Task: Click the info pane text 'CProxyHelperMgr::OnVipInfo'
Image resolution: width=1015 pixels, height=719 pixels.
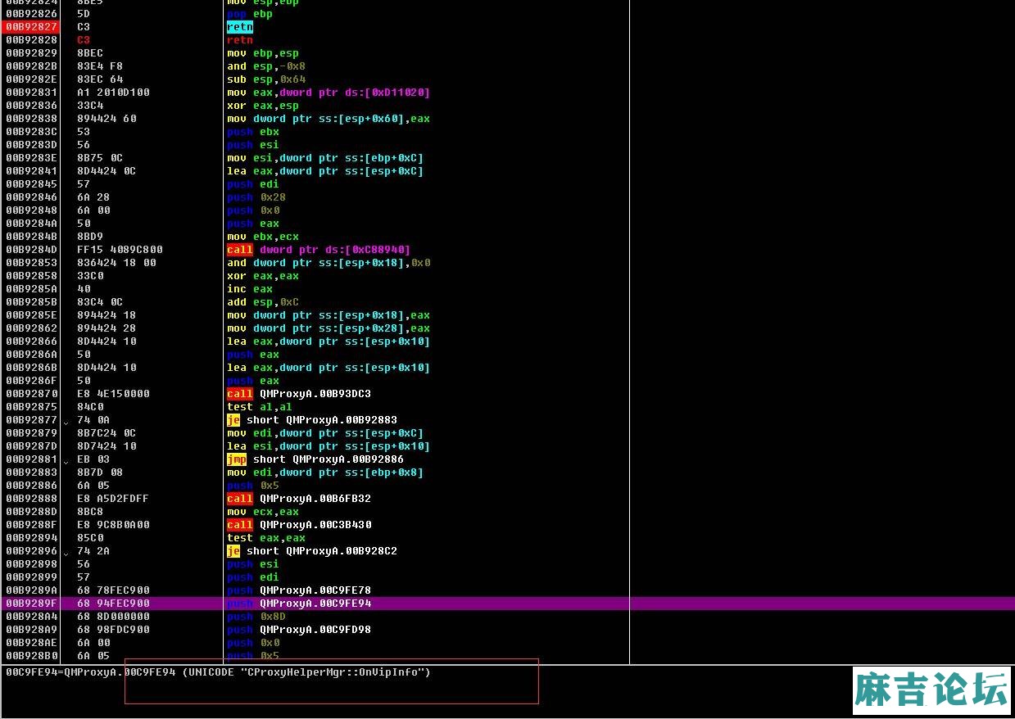Action: click(x=338, y=672)
